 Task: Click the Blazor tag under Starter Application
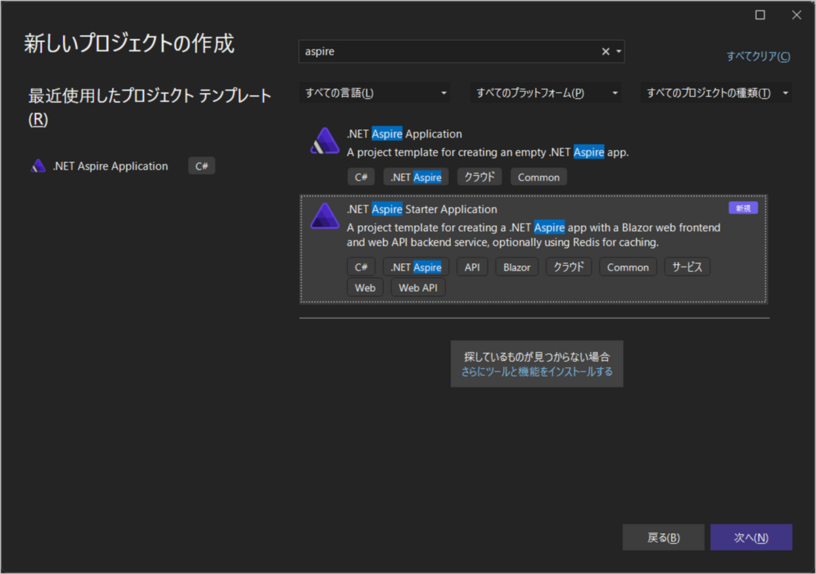pyautogui.click(x=517, y=267)
